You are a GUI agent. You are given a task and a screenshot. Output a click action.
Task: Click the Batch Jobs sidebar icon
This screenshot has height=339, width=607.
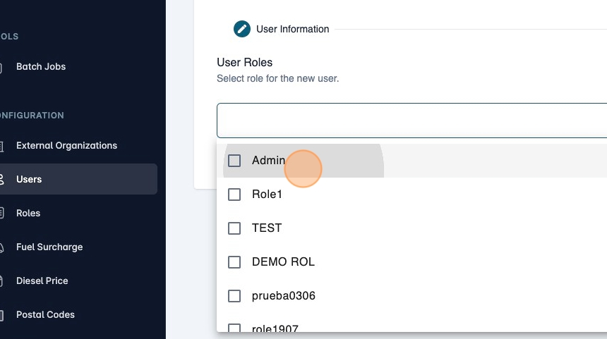(x=2, y=67)
